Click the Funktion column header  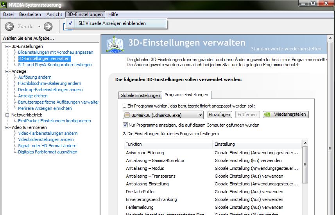[x=168, y=144]
